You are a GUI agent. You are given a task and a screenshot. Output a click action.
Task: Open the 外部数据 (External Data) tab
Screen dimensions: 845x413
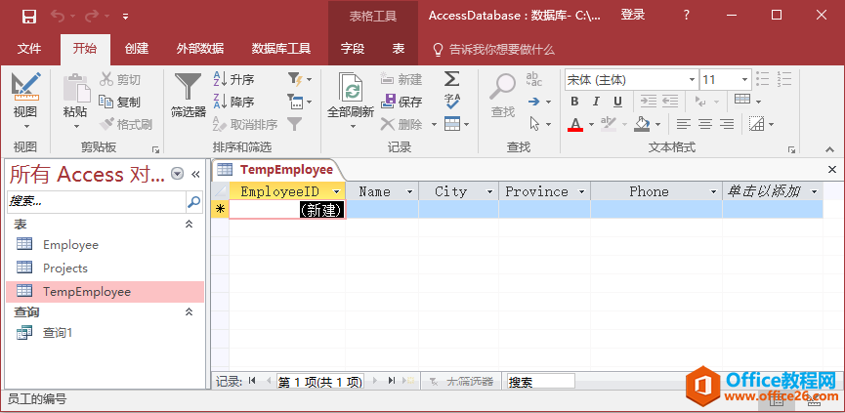click(199, 49)
